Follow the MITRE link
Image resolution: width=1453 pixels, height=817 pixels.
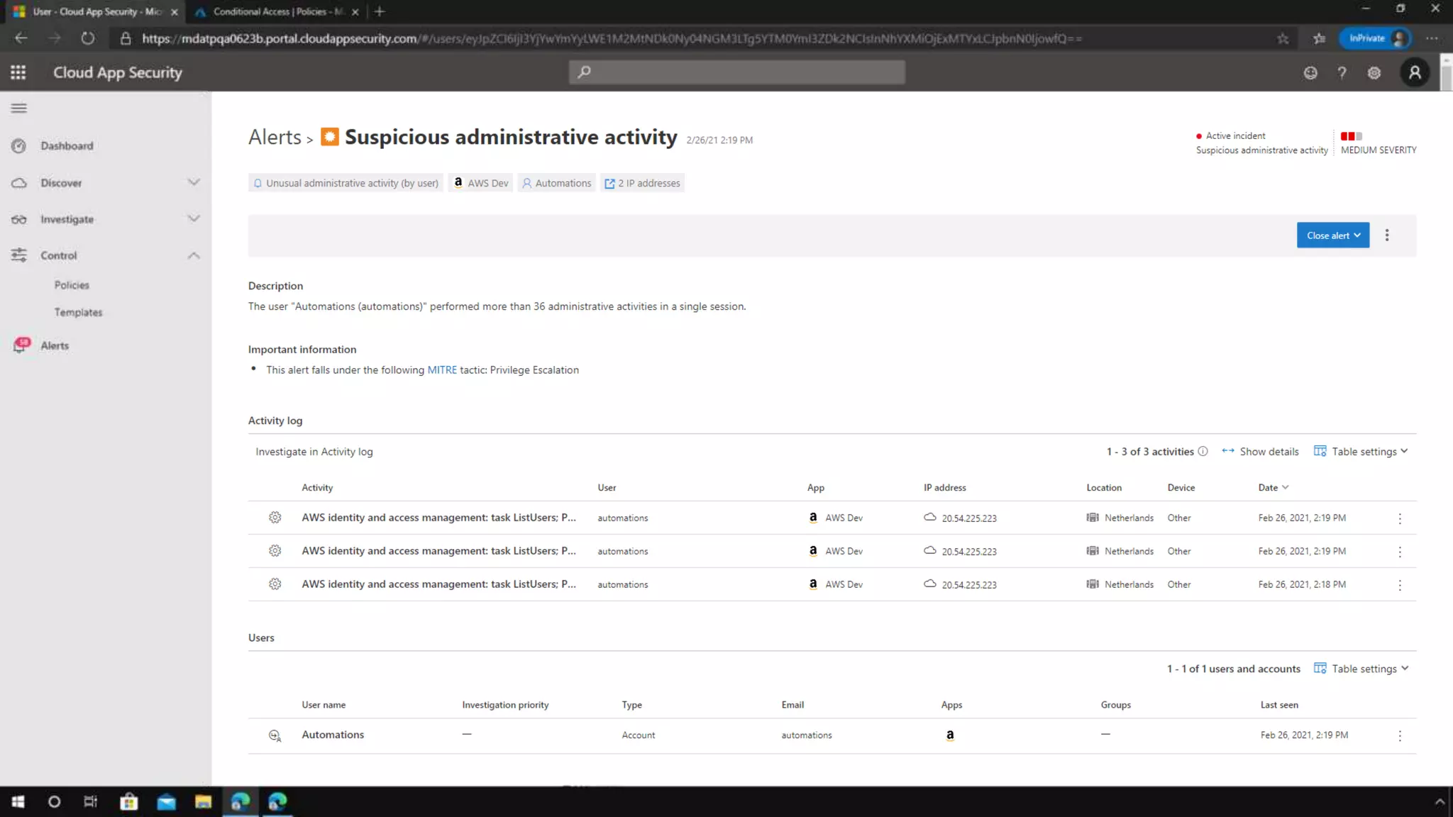point(442,369)
